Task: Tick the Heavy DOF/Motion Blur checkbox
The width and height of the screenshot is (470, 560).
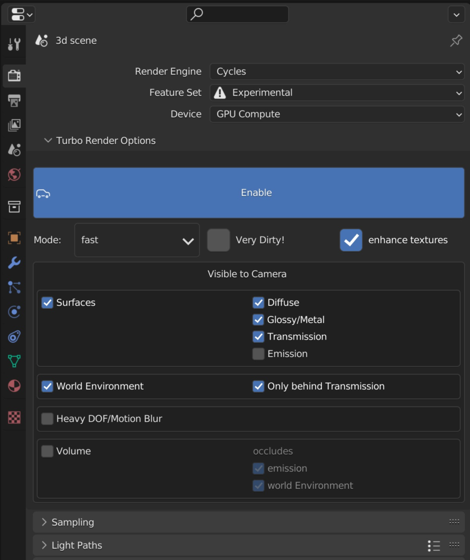Action: [47, 418]
